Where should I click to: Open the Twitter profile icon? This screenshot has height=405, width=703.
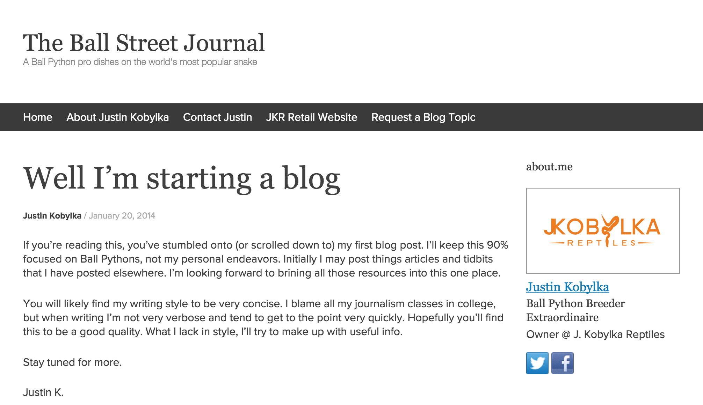click(537, 363)
